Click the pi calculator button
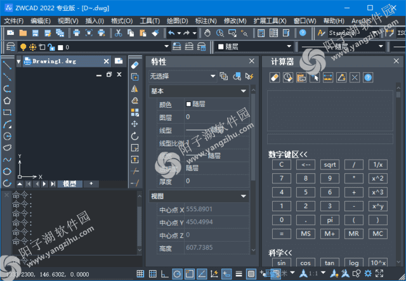Screen dimensions: 406x281 330,220
